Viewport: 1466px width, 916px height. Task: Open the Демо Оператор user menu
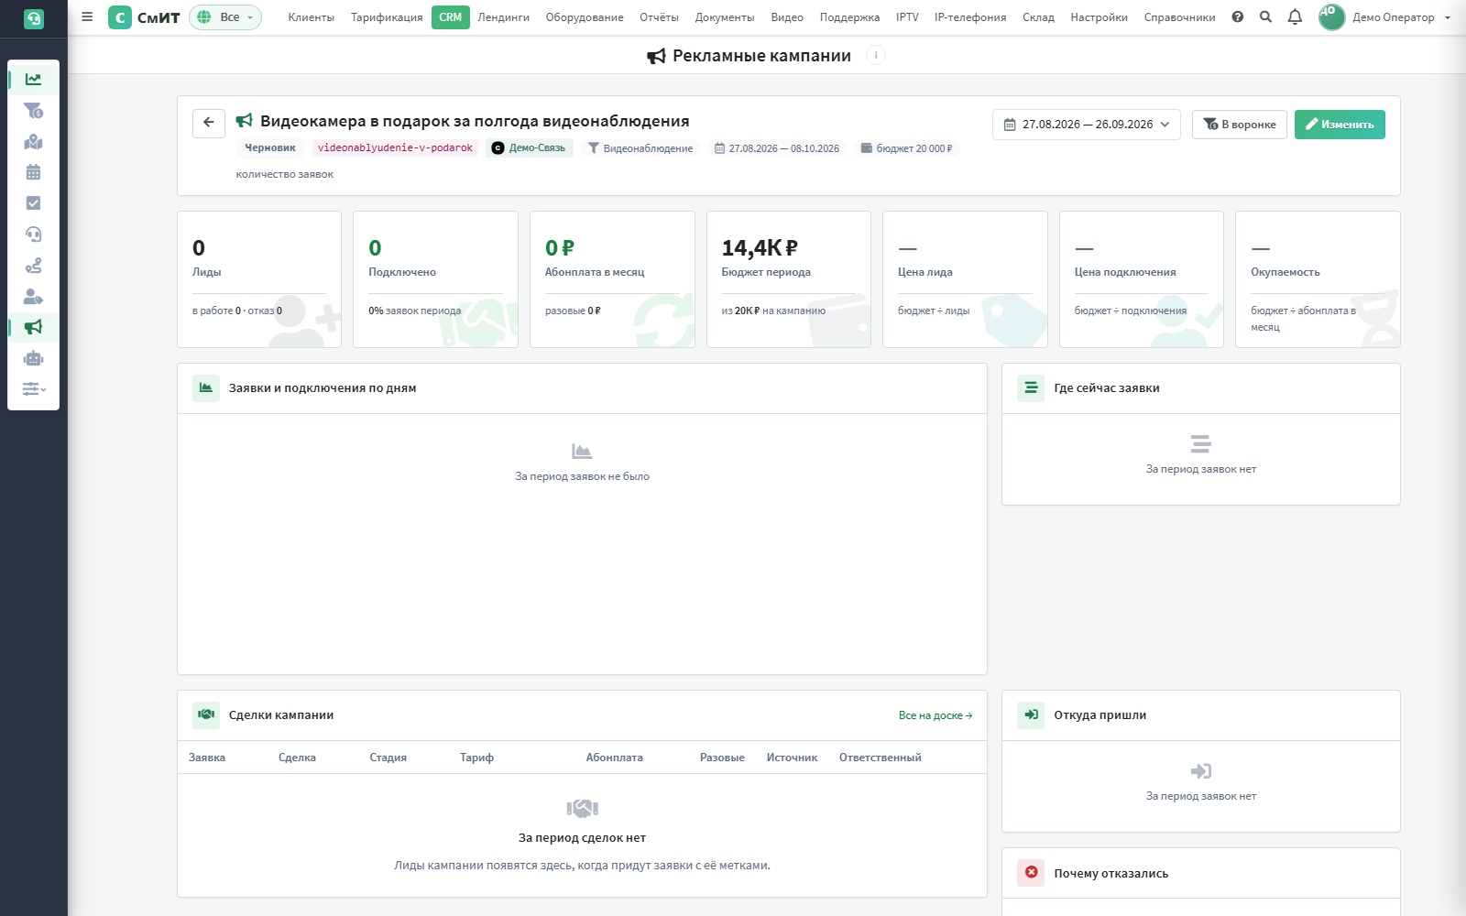pyautogui.click(x=1385, y=17)
